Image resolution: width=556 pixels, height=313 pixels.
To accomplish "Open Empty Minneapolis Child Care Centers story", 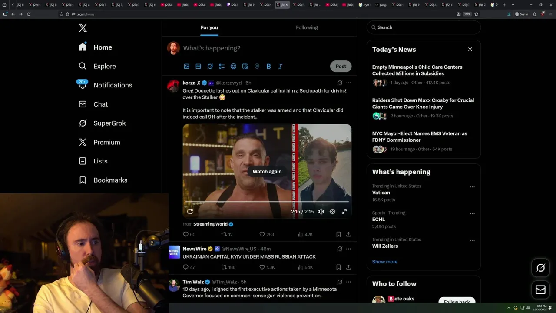I will coord(424,75).
